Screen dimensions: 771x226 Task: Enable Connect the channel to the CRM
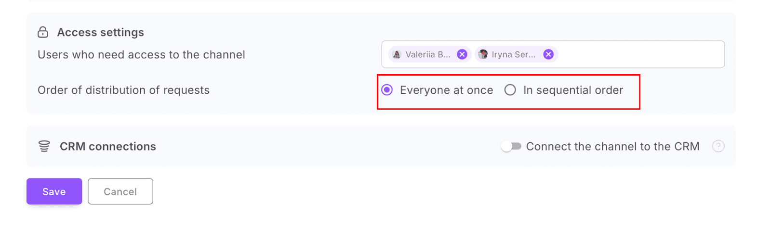(511, 146)
